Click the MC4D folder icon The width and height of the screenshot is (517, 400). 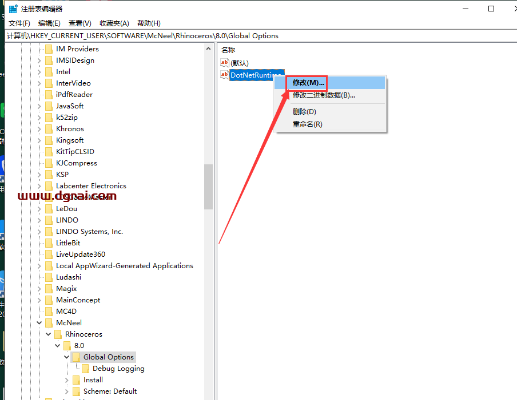click(x=49, y=311)
